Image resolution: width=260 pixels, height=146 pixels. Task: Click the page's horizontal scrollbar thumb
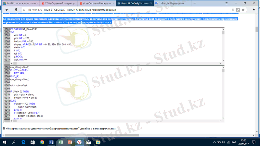(x=72, y=135)
